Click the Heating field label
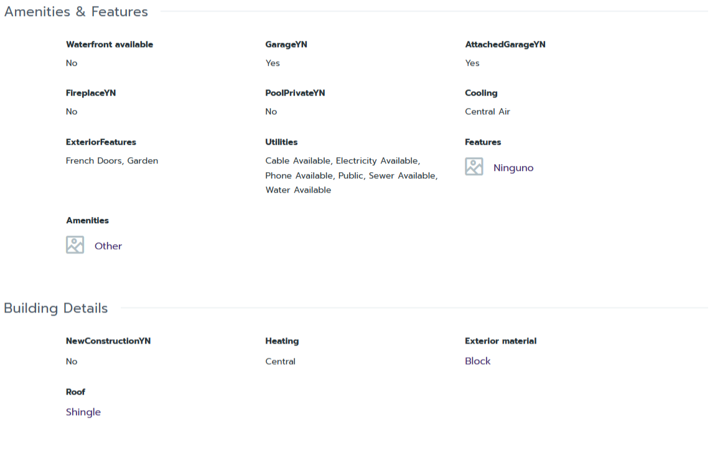The height and width of the screenshot is (452, 710). point(282,341)
